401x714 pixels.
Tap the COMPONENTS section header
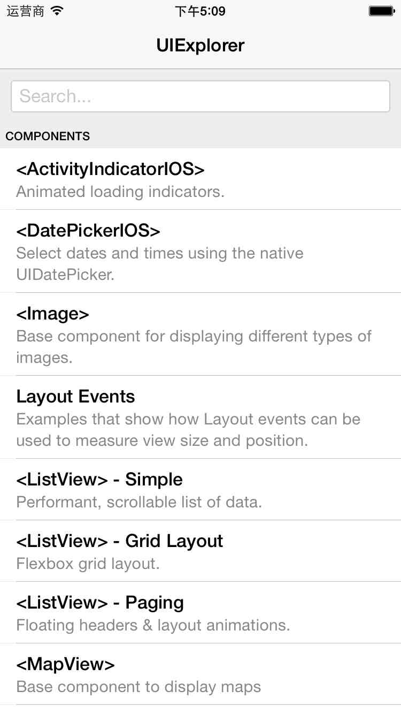[x=48, y=136]
